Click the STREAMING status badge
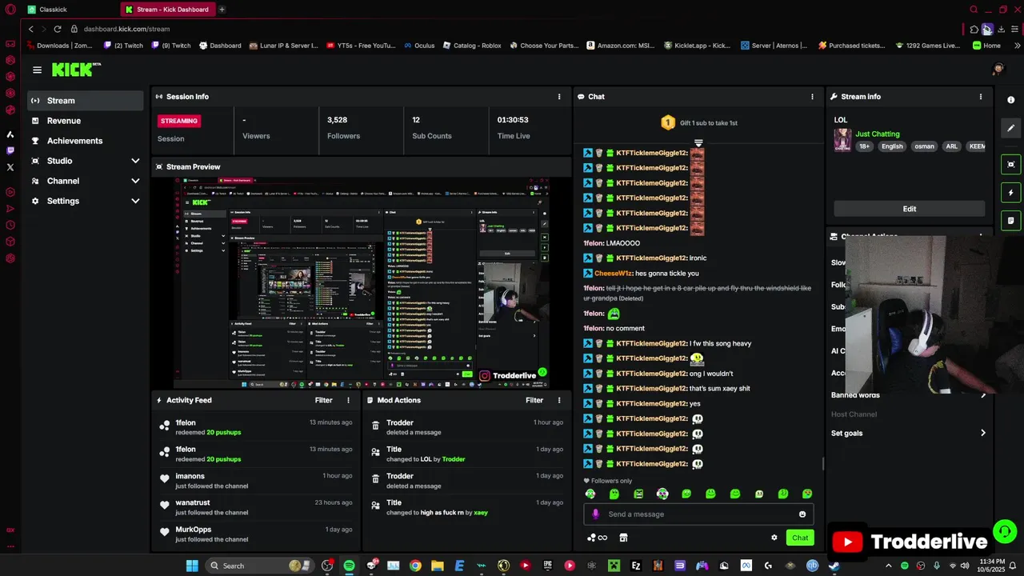 point(179,121)
